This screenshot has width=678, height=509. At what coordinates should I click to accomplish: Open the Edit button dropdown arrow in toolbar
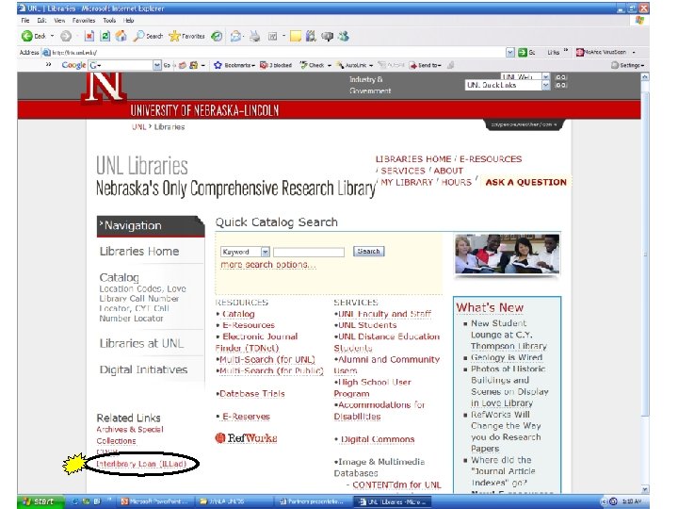283,37
